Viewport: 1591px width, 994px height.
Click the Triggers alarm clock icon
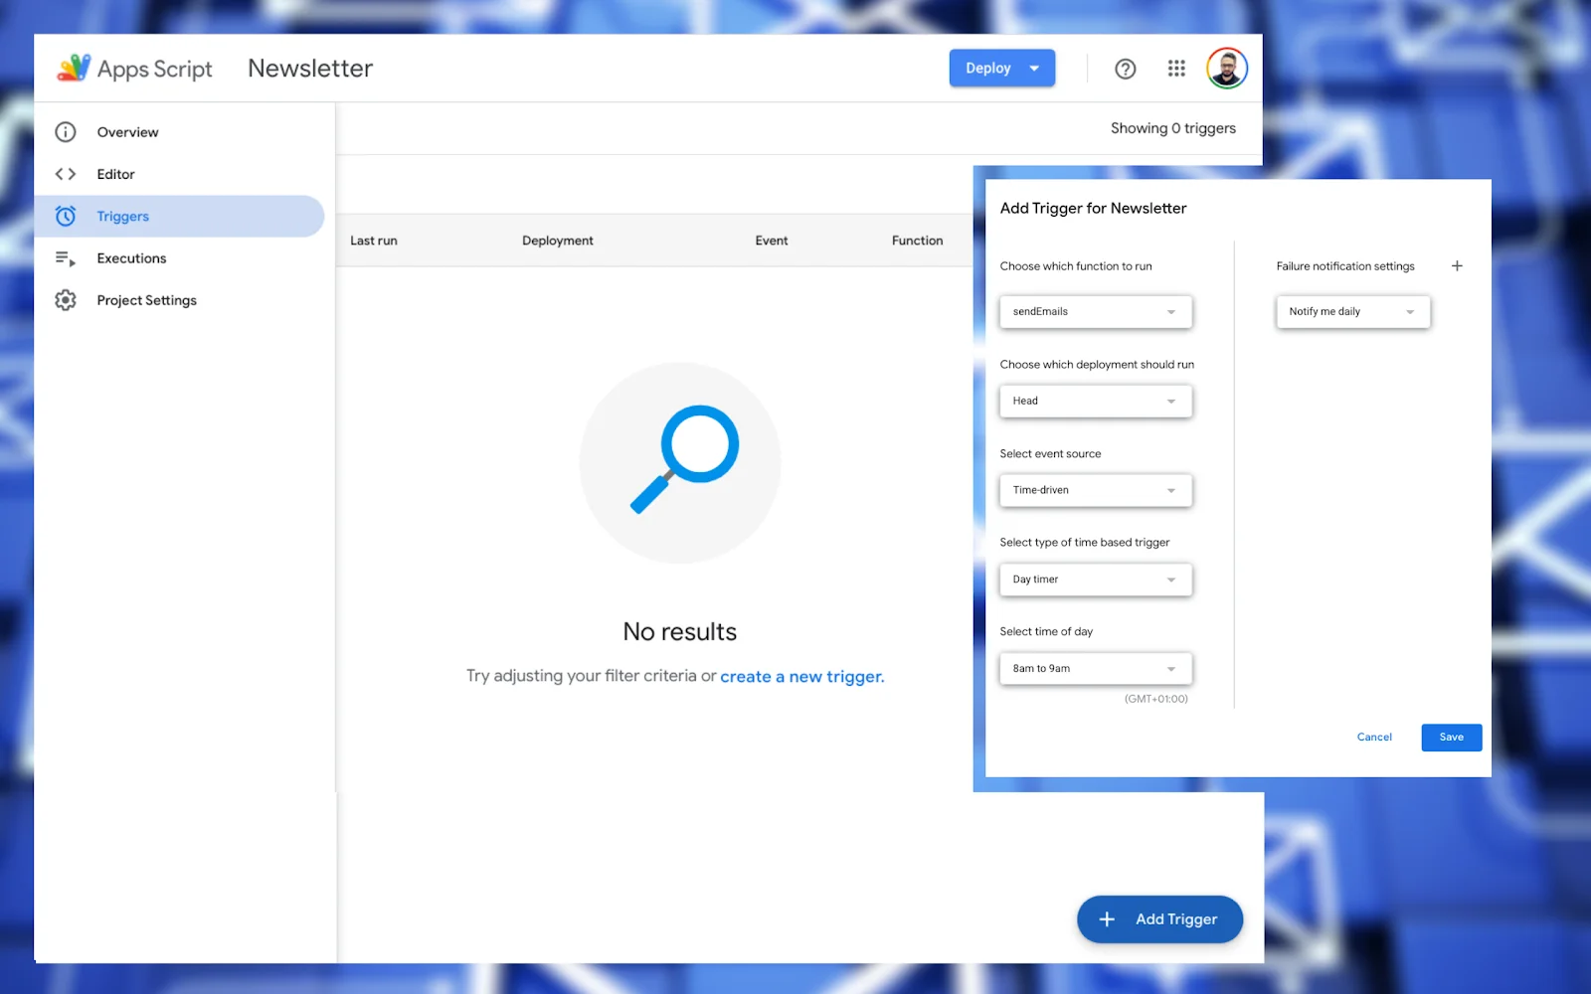click(x=65, y=216)
